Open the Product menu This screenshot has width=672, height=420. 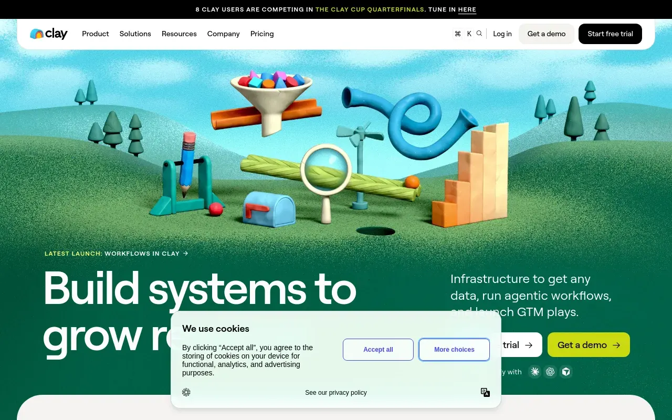[x=96, y=34]
